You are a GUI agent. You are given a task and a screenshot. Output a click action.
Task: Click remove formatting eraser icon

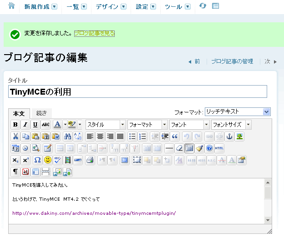(179, 148)
